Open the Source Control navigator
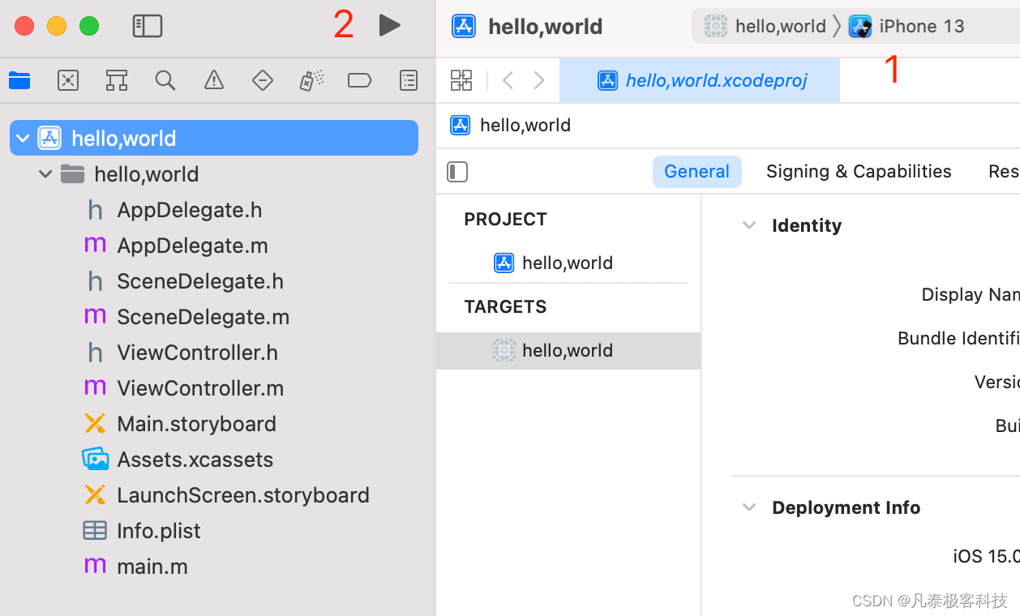 point(68,80)
